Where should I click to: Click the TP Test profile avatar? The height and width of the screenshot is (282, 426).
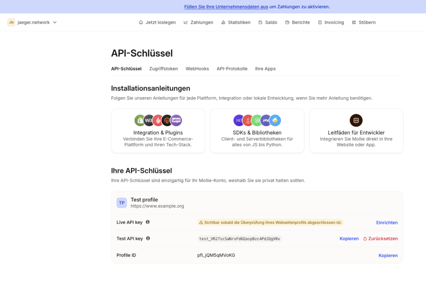point(121,203)
